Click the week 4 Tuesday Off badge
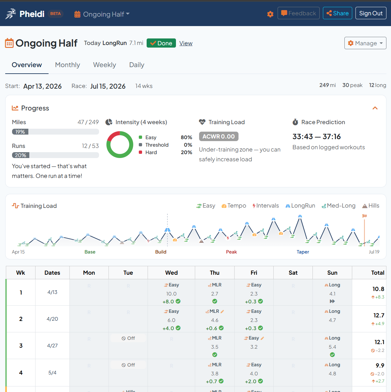Image resolution: width=391 pixels, height=392 pixels. click(x=128, y=365)
